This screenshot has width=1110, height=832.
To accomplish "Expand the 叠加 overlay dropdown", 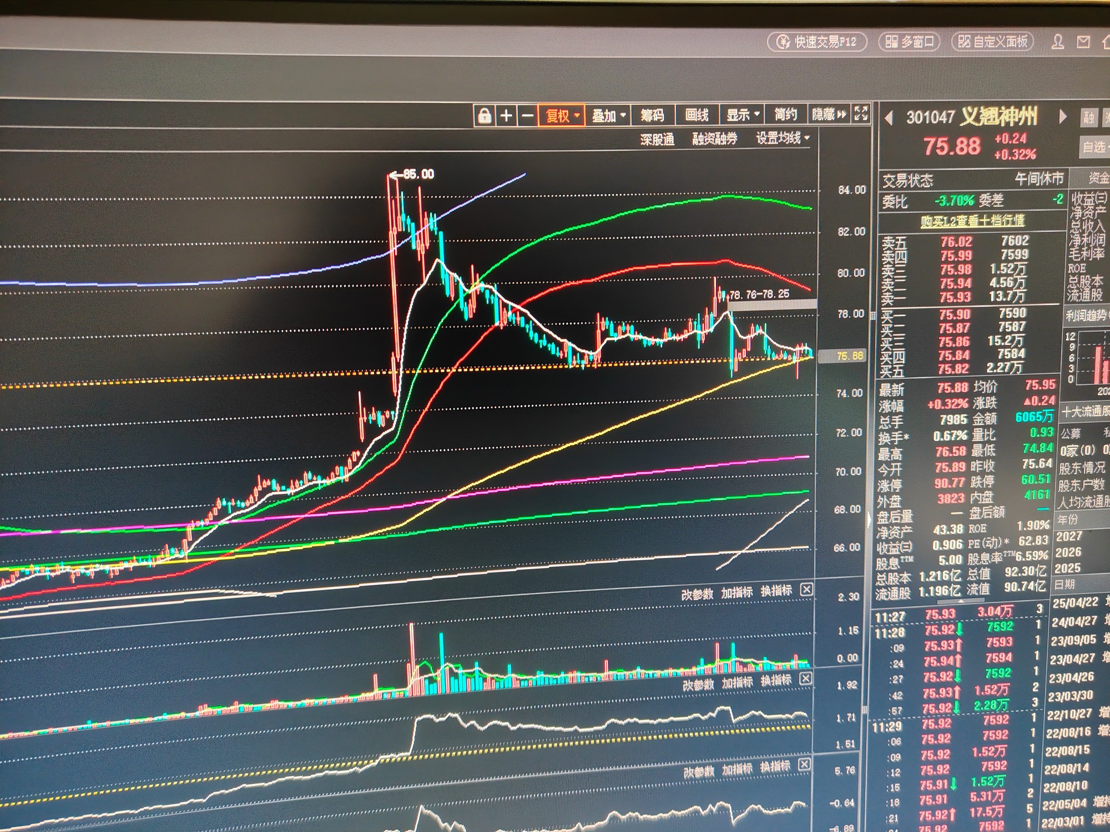I will click(x=608, y=116).
